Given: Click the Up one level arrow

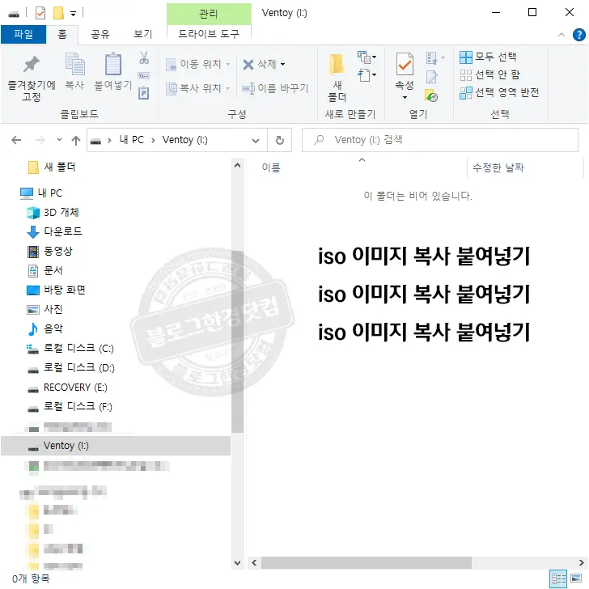Looking at the screenshot, I should click(76, 141).
